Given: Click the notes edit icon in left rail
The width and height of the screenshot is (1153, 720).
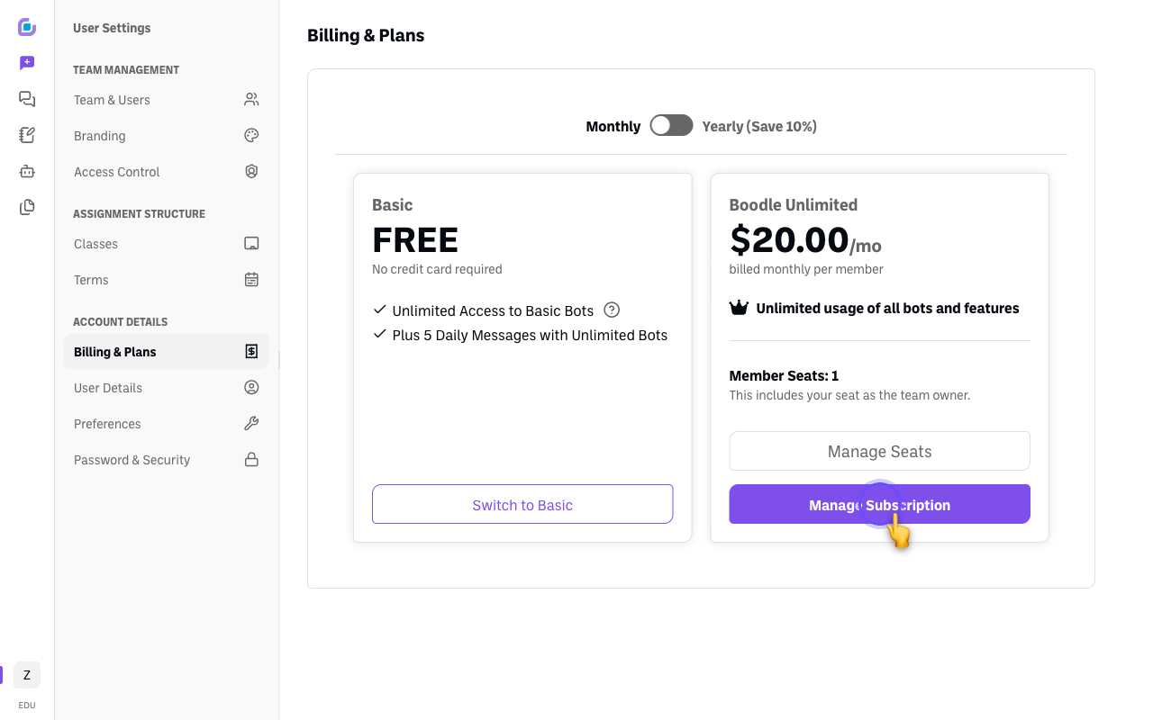Looking at the screenshot, I should [27, 135].
